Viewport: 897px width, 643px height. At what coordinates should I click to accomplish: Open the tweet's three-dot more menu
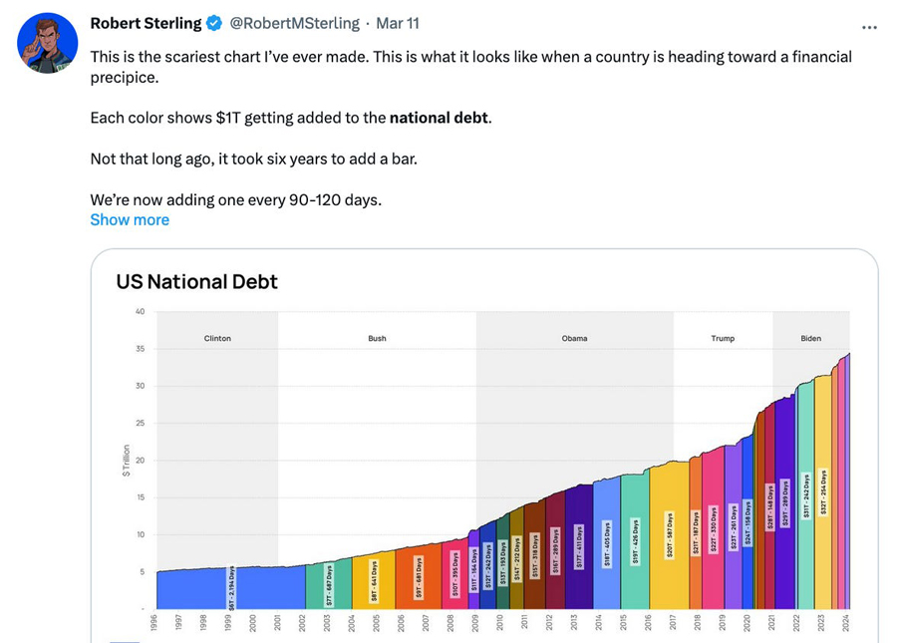869,27
